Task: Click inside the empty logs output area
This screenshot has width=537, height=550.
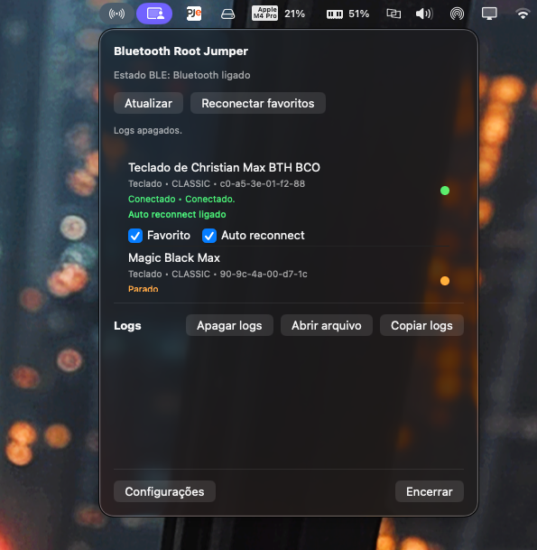Action: tap(289, 404)
